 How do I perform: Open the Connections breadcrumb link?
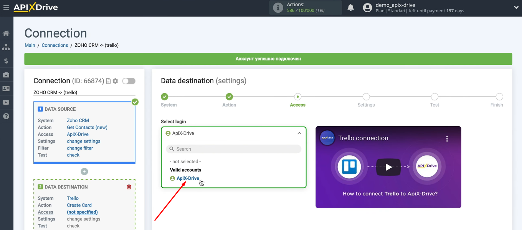(x=55, y=45)
